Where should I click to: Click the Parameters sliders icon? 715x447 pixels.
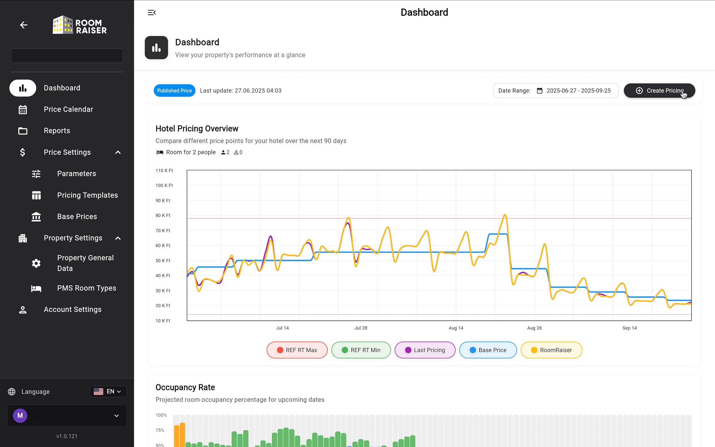coord(36,174)
